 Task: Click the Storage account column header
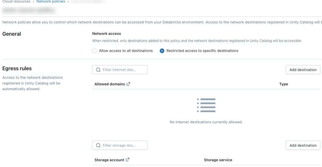pyautogui.click(x=109, y=160)
